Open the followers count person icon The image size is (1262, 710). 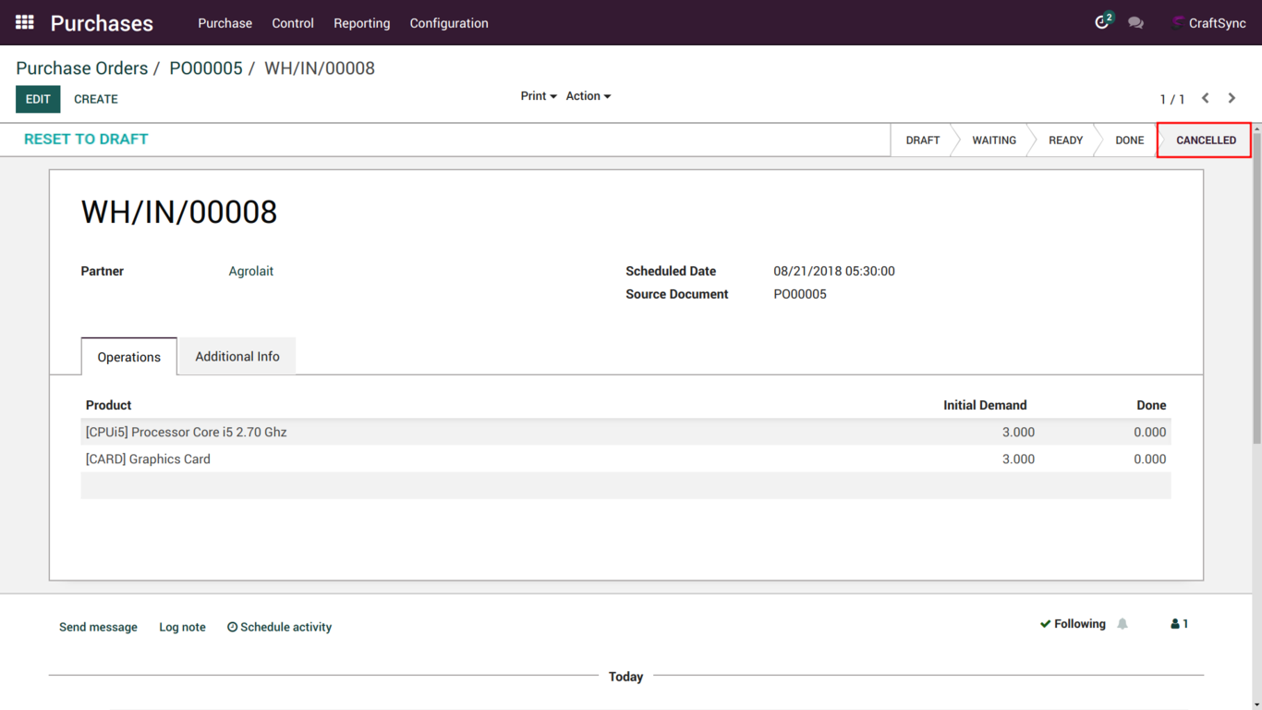[x=1179, y=624]
